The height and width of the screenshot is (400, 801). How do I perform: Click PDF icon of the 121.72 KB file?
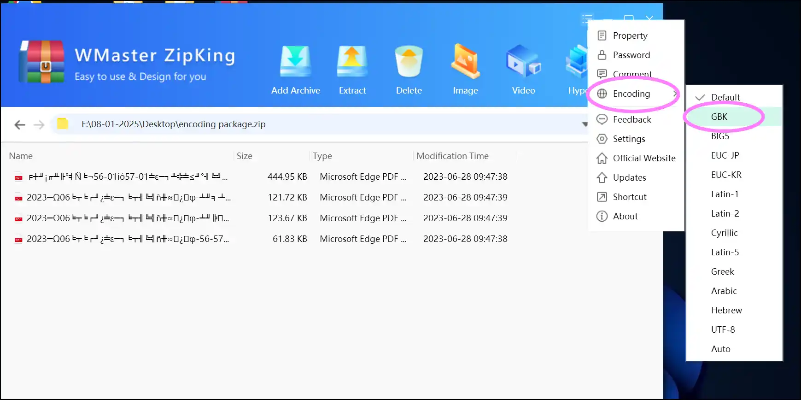[x=18, y=198]
